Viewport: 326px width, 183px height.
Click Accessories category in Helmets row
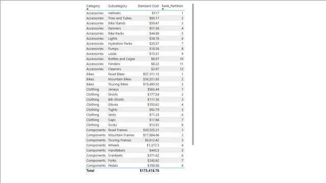(95, 13)
